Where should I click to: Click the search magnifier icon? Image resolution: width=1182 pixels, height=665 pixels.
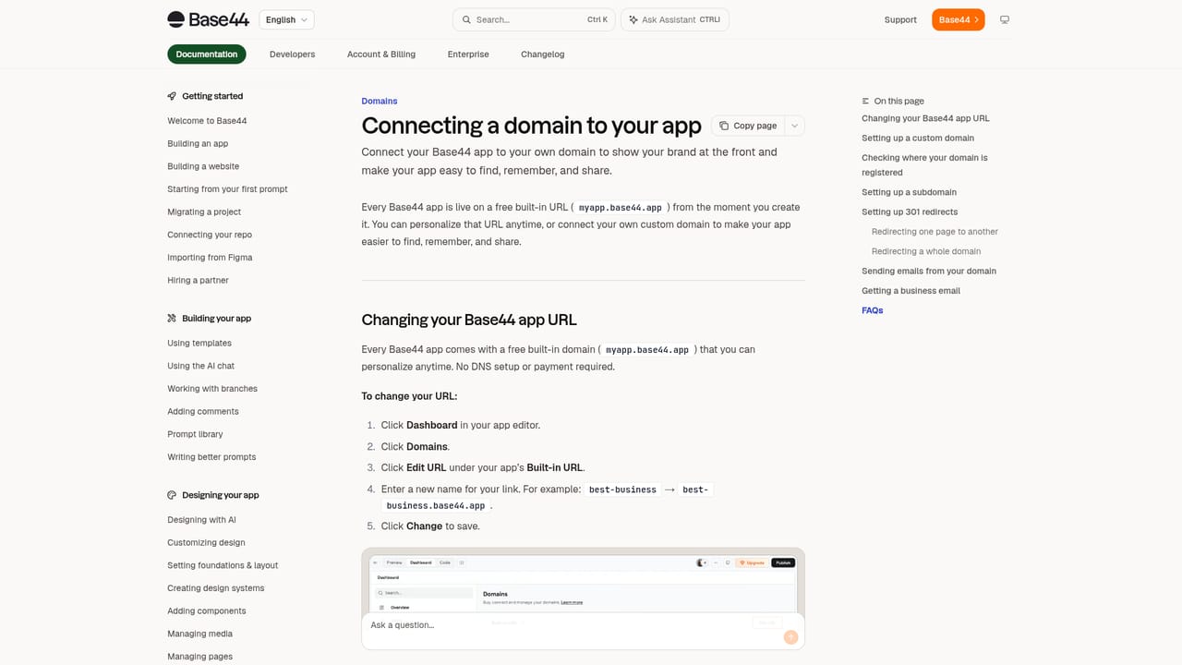466,19
